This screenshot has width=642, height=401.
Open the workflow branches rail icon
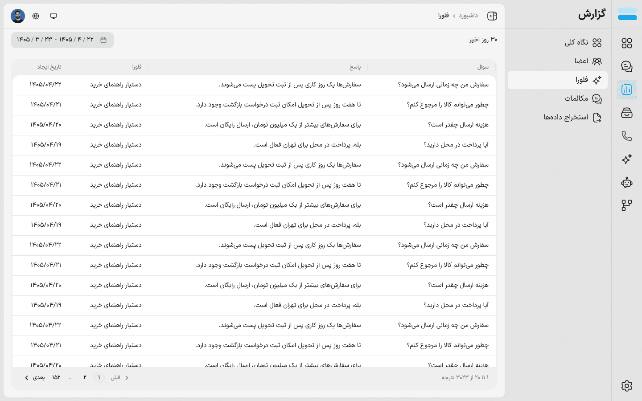(627, 205)
